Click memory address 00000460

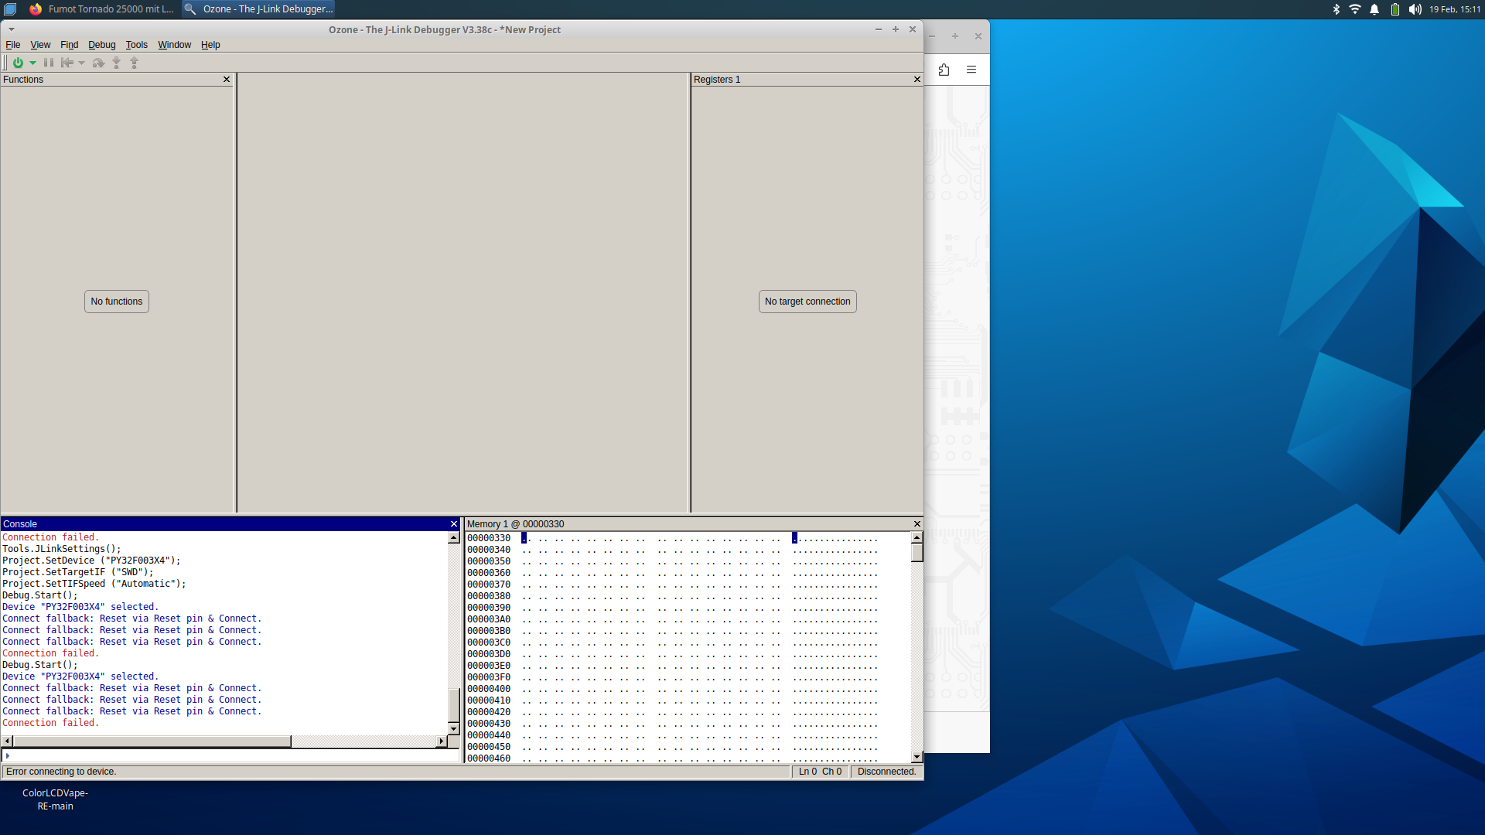tap(489, 758)
